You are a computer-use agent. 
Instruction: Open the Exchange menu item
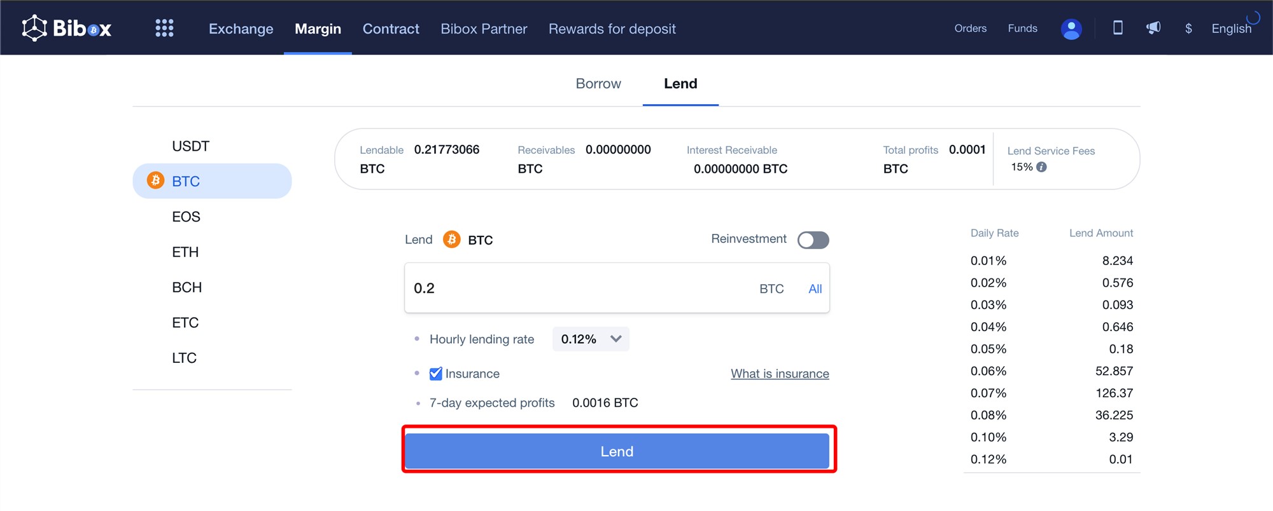(241, 29)
